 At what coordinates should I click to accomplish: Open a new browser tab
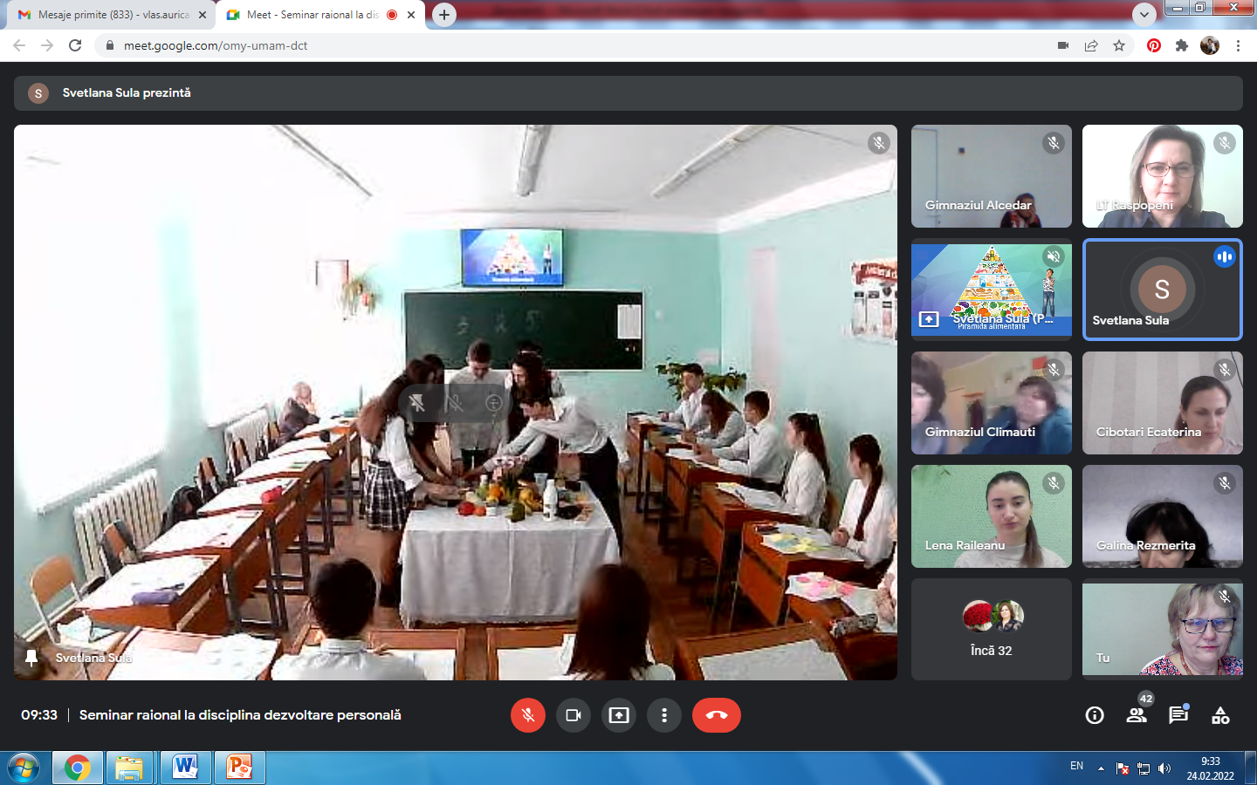coord(444,15)
